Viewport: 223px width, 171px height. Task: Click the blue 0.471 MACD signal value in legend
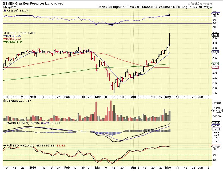[45, 123]
